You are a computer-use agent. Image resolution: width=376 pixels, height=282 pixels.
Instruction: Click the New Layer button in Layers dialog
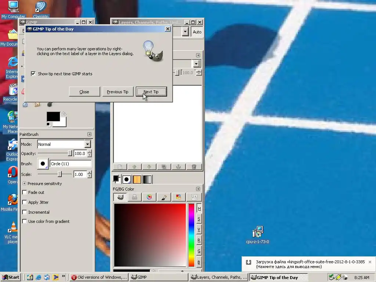pos(120,167)
